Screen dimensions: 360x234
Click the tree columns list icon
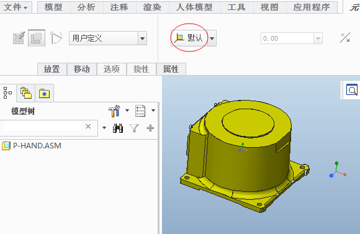[x=140, y=111]
